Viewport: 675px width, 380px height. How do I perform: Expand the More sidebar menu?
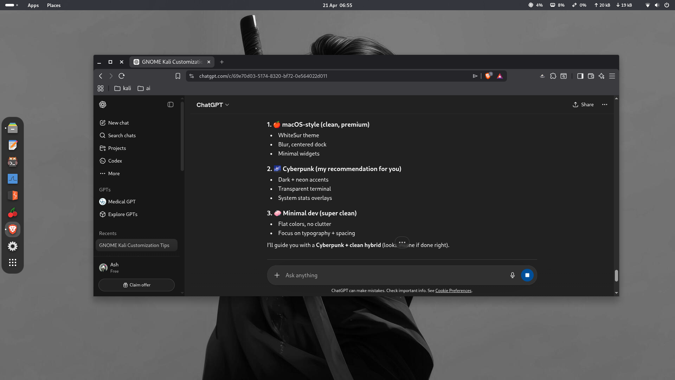tap(136, 173)
